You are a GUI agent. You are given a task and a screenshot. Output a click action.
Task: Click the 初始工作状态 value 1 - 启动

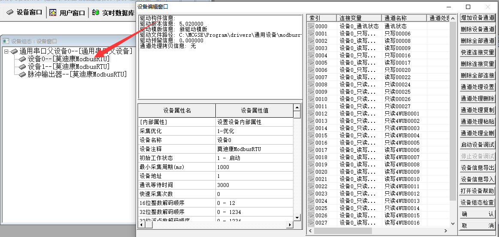[254, 158]
